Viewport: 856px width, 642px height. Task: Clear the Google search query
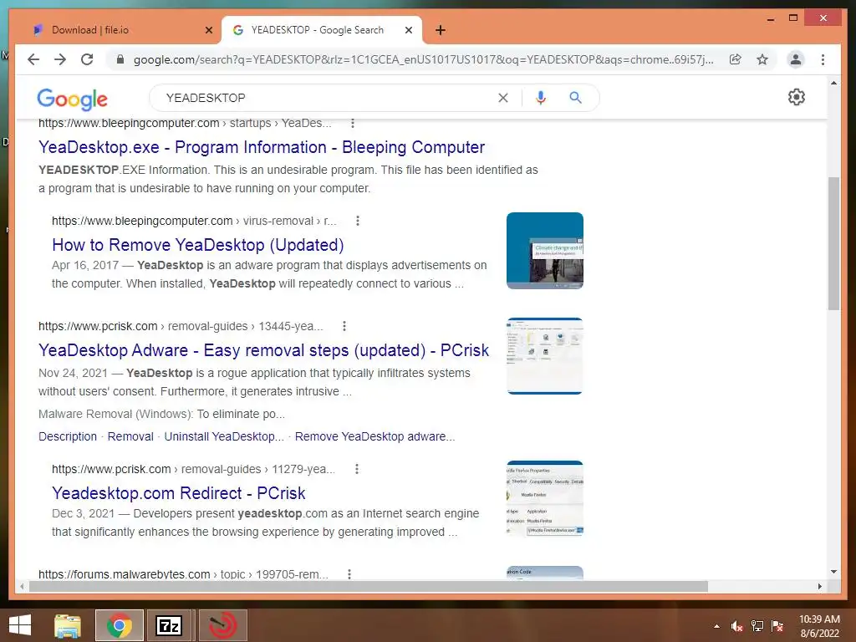pyautogui.click(x=502, y=98)
